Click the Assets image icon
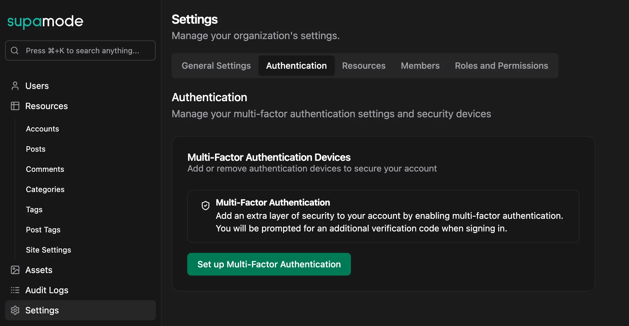This screenshot has height=326, width=629. click(x=15, y=270)
